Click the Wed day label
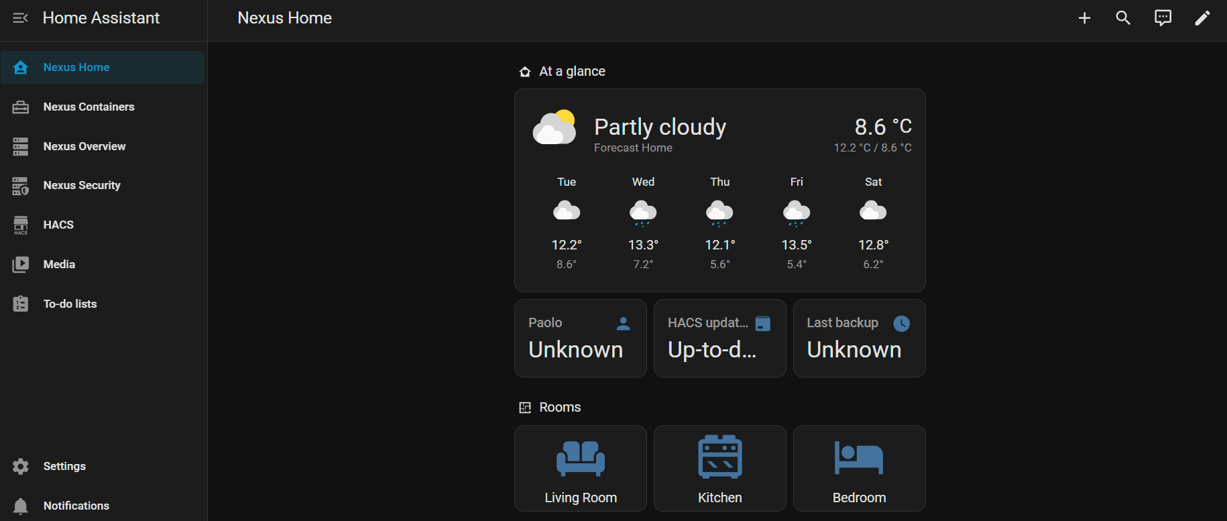Screen dimensions: 1227x521 point(643,182)
